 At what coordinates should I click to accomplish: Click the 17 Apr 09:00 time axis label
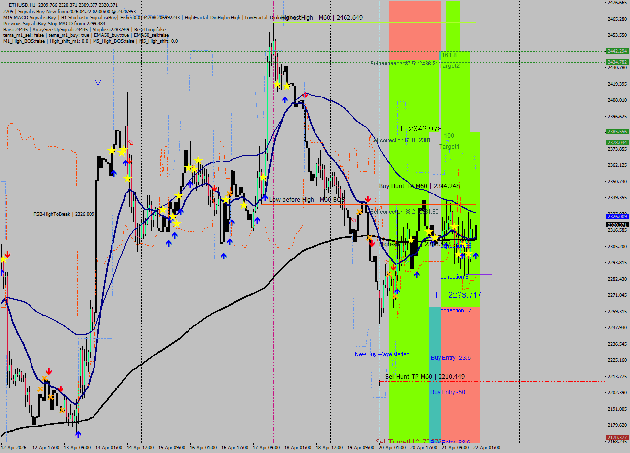pyautogui.click(x=265, y=447)
